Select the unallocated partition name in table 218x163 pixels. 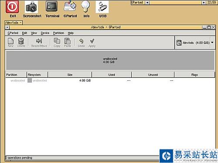pos(17,80)
